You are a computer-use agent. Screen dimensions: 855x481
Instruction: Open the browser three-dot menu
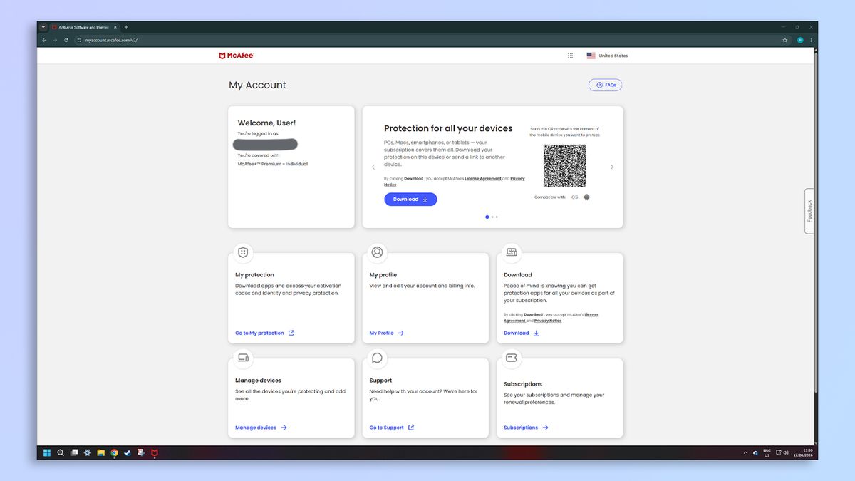[x=811, y=40]
